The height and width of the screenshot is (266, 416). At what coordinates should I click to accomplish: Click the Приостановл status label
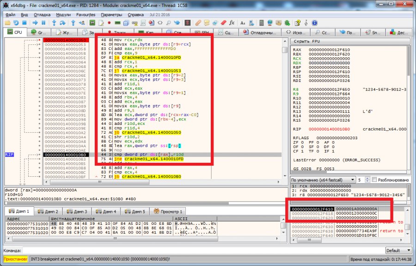pyautogui.click(x=15, y=259)
